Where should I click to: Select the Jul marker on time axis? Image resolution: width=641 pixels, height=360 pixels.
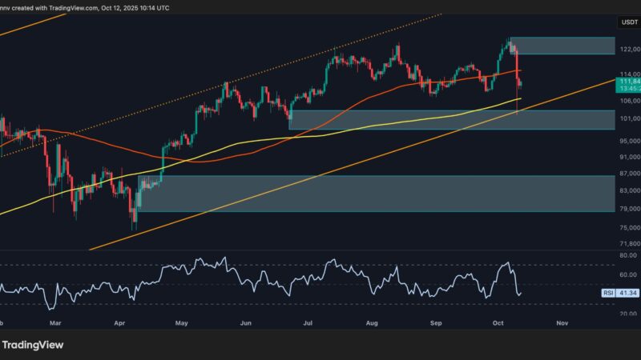[308, 324]
